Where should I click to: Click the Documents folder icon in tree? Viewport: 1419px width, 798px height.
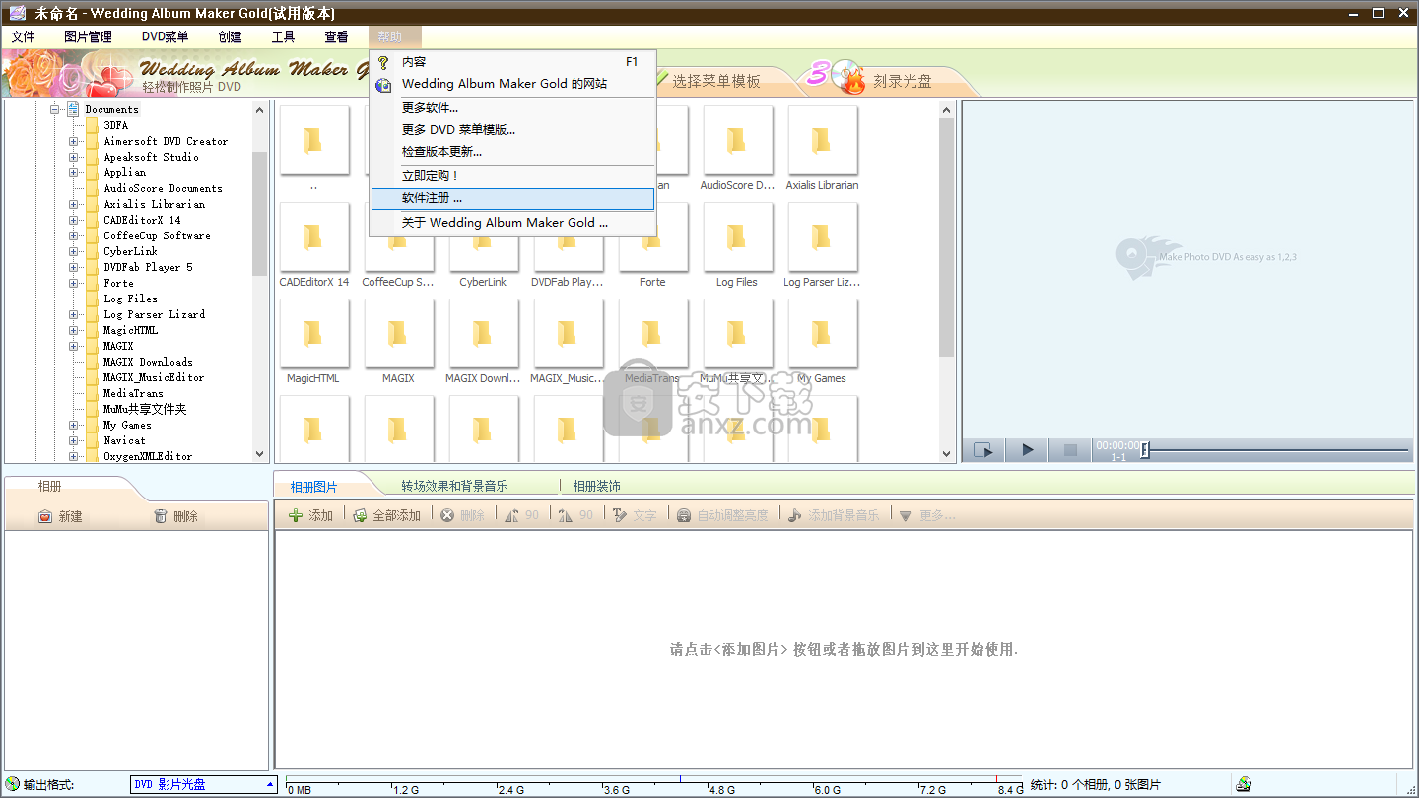pyautogui.click(x=73, y=109)
